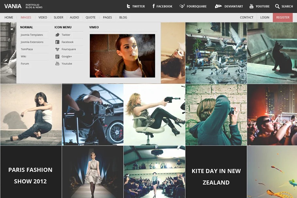Click the YouTube icon in top bar

pyautogui.click(x=251, y=6)
